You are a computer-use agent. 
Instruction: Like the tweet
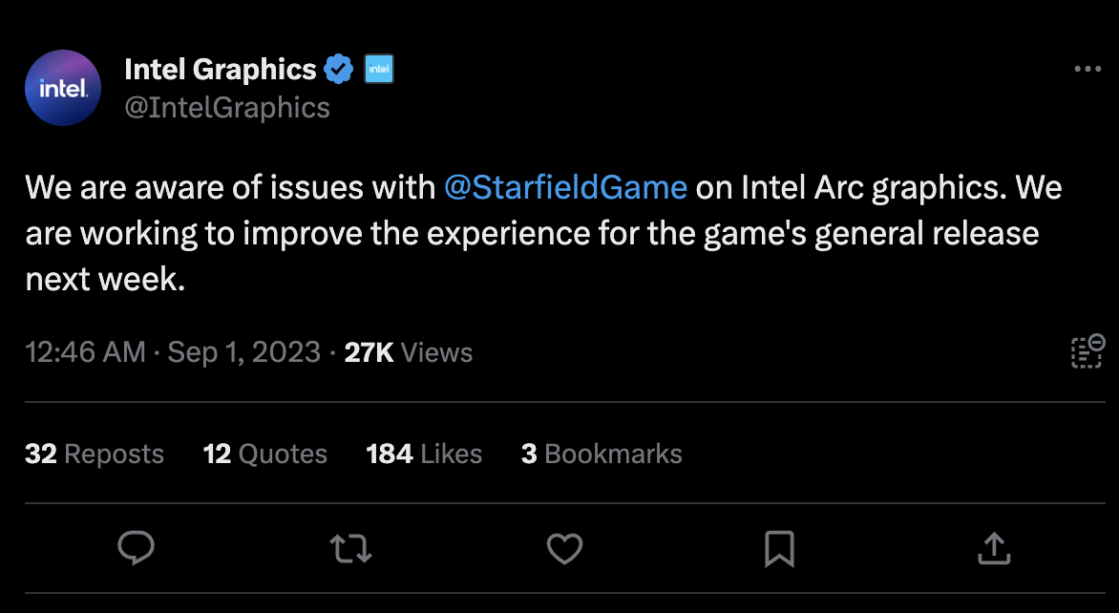564,548
